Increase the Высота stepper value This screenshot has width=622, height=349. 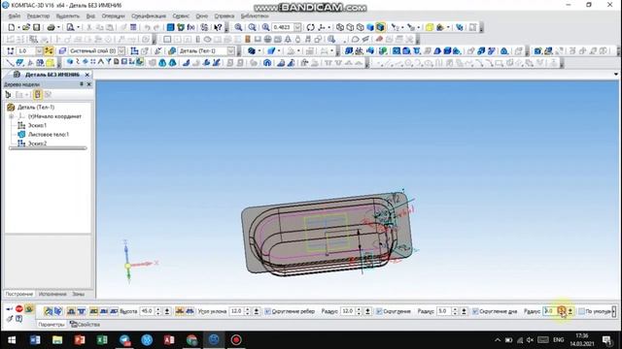point(157,310)
